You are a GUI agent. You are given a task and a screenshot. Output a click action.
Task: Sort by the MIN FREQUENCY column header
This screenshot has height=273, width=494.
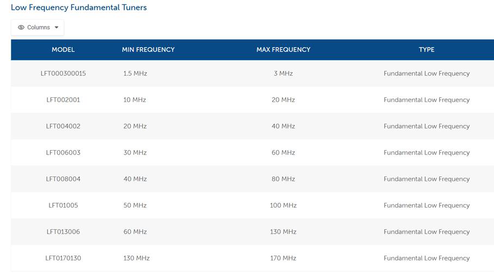[x=148, y=50]
